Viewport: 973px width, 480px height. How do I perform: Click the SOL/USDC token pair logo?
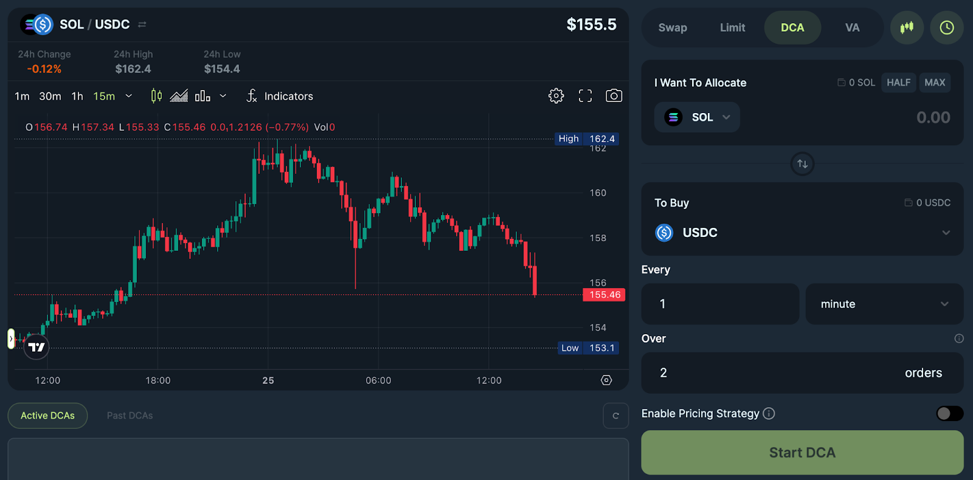36,24
